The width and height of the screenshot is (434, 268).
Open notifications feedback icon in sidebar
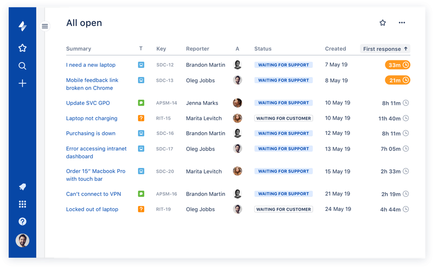click(23, 187)
